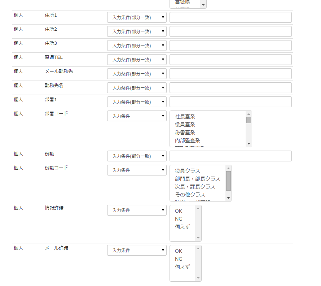
Task: Click the メール勤務先 input box
Action: pyautogui.click(x=230, y=74)
